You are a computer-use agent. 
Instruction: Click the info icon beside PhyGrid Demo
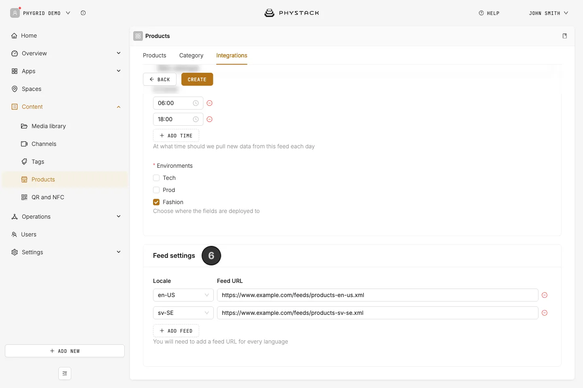(x=83, y=13)
